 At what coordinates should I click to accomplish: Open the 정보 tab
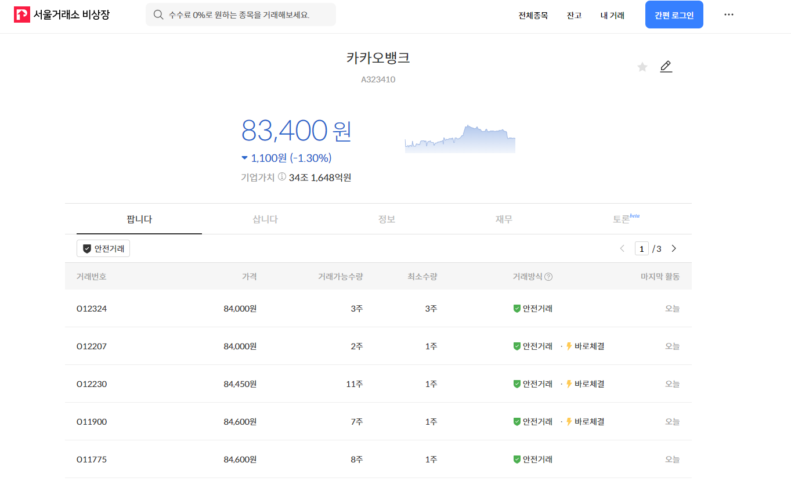coord(387,219)
